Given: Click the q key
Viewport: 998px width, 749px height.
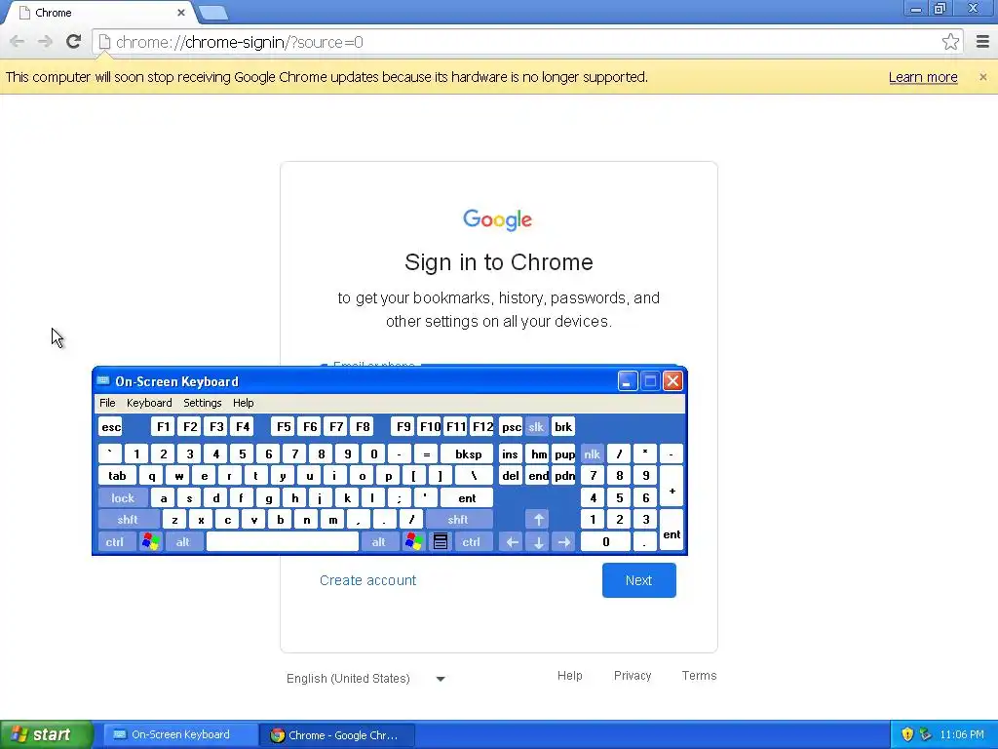Looking at the screenshot, I should click(x=151, y=476).
